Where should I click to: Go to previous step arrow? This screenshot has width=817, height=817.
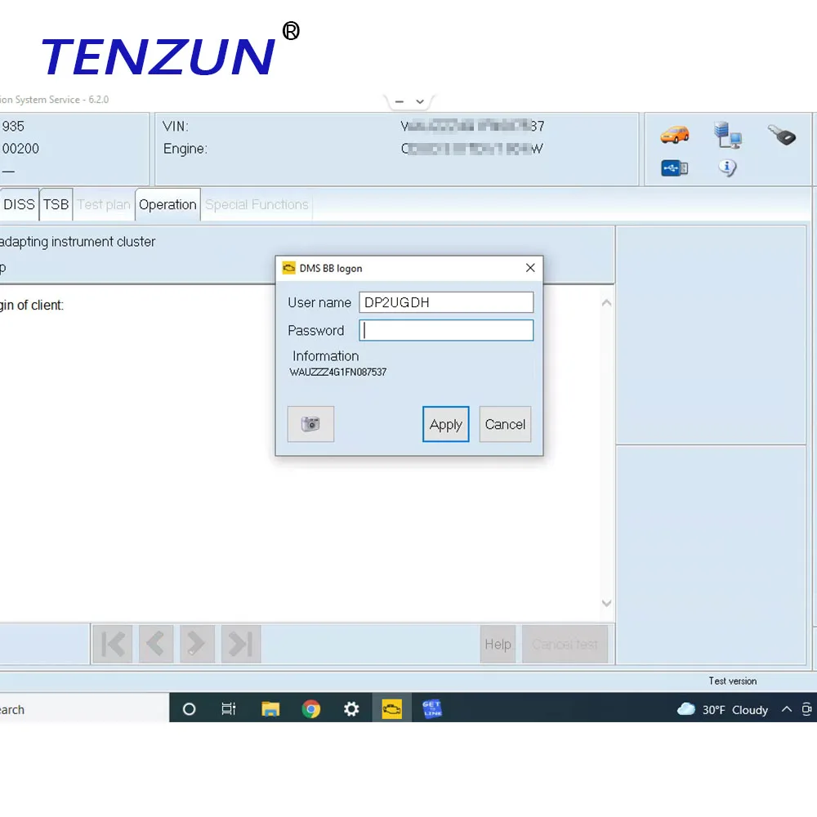(156, 644)
